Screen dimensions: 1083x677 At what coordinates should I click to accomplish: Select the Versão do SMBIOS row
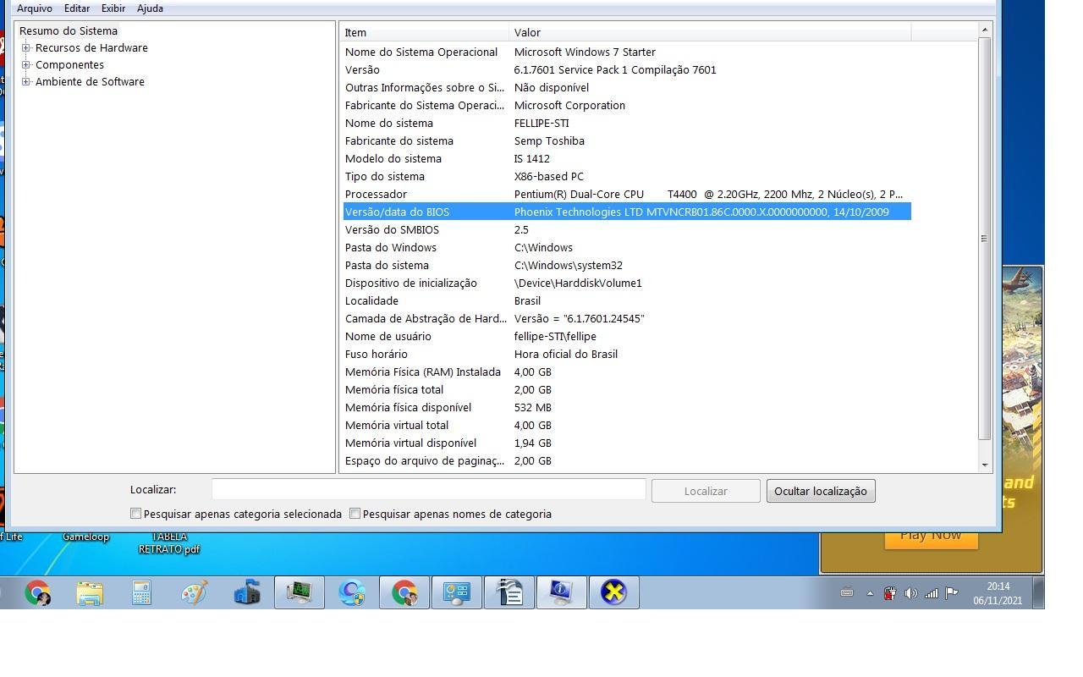point(627,229)
